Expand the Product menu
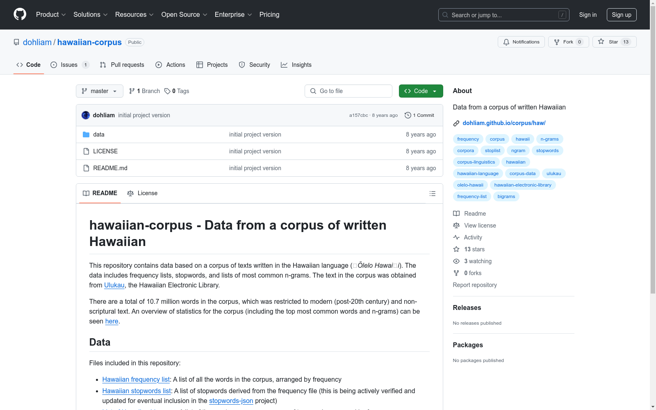 (51, 14)
